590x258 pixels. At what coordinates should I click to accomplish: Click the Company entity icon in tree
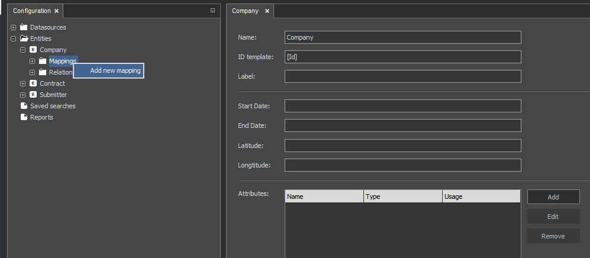coord(33,50)
